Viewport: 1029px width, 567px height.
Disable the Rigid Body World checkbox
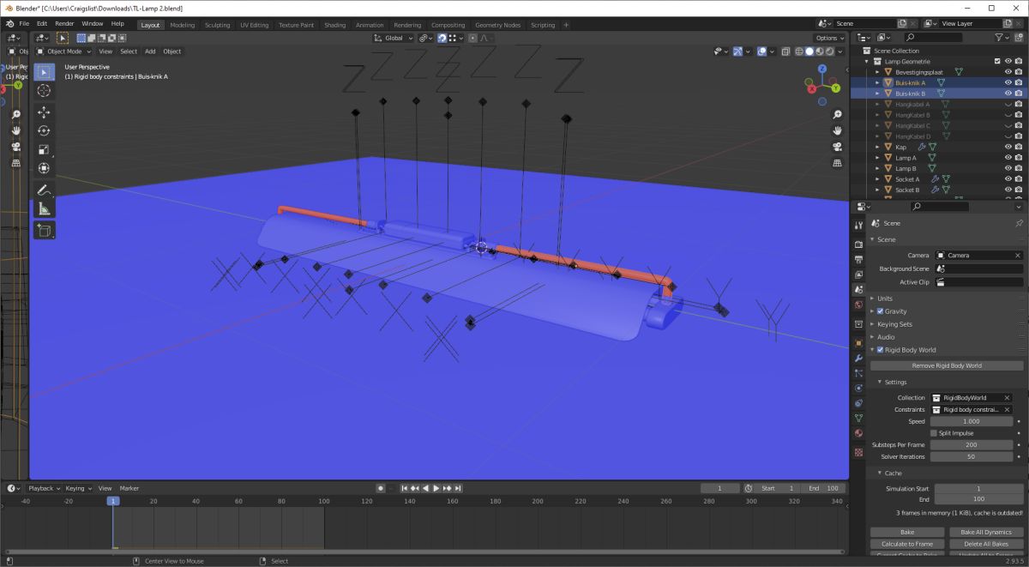tap(880, 350)
